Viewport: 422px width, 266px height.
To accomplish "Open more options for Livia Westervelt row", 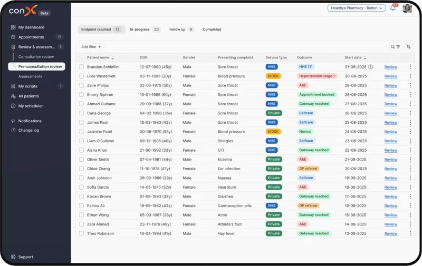I will [410, 76].
